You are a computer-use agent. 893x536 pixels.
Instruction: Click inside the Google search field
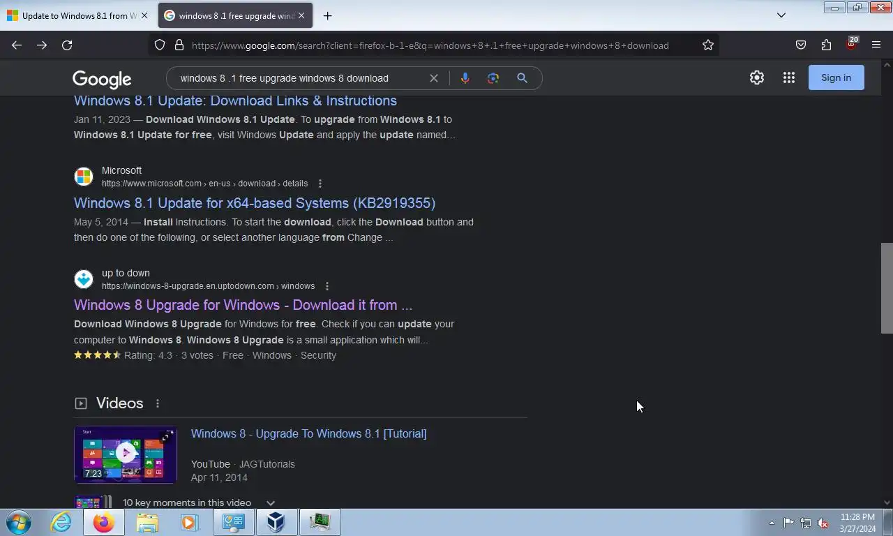coord(300,78)
